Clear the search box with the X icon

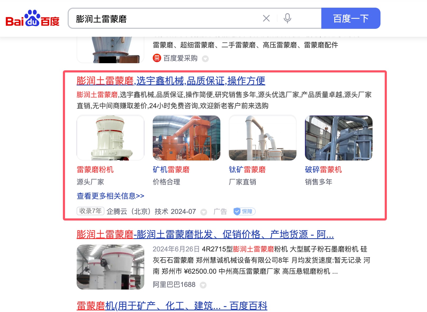pyautogui.click(x=266, y=18)
